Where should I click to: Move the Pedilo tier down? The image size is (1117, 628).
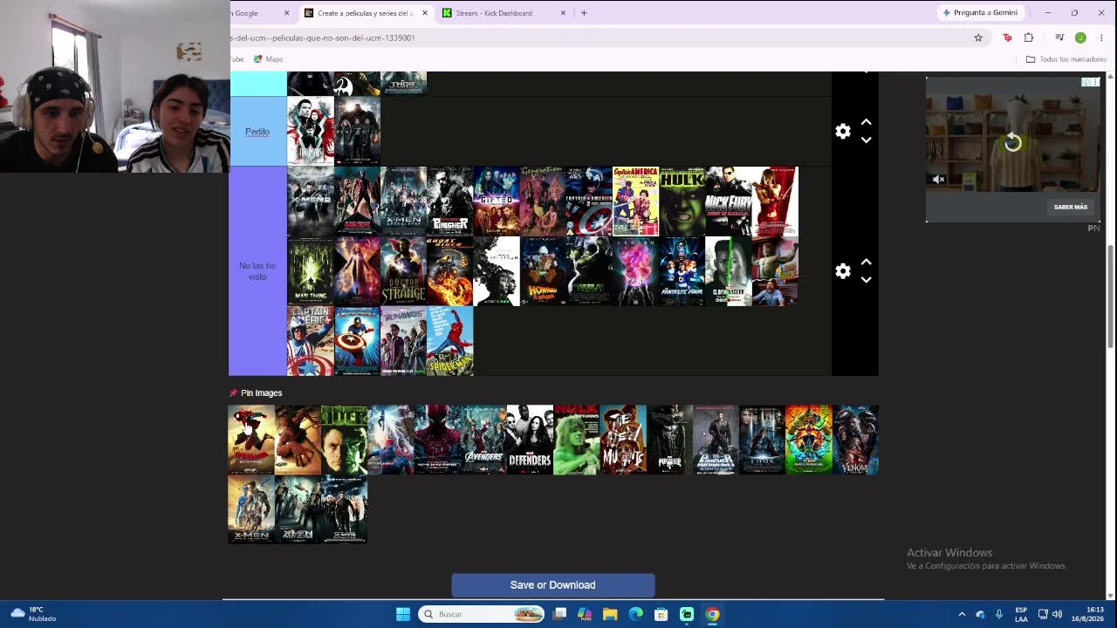click(867, 140)
